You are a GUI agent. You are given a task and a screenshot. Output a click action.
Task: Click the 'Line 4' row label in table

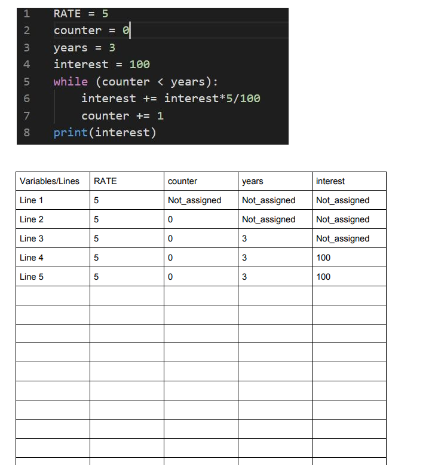click(x=32, y=258)
